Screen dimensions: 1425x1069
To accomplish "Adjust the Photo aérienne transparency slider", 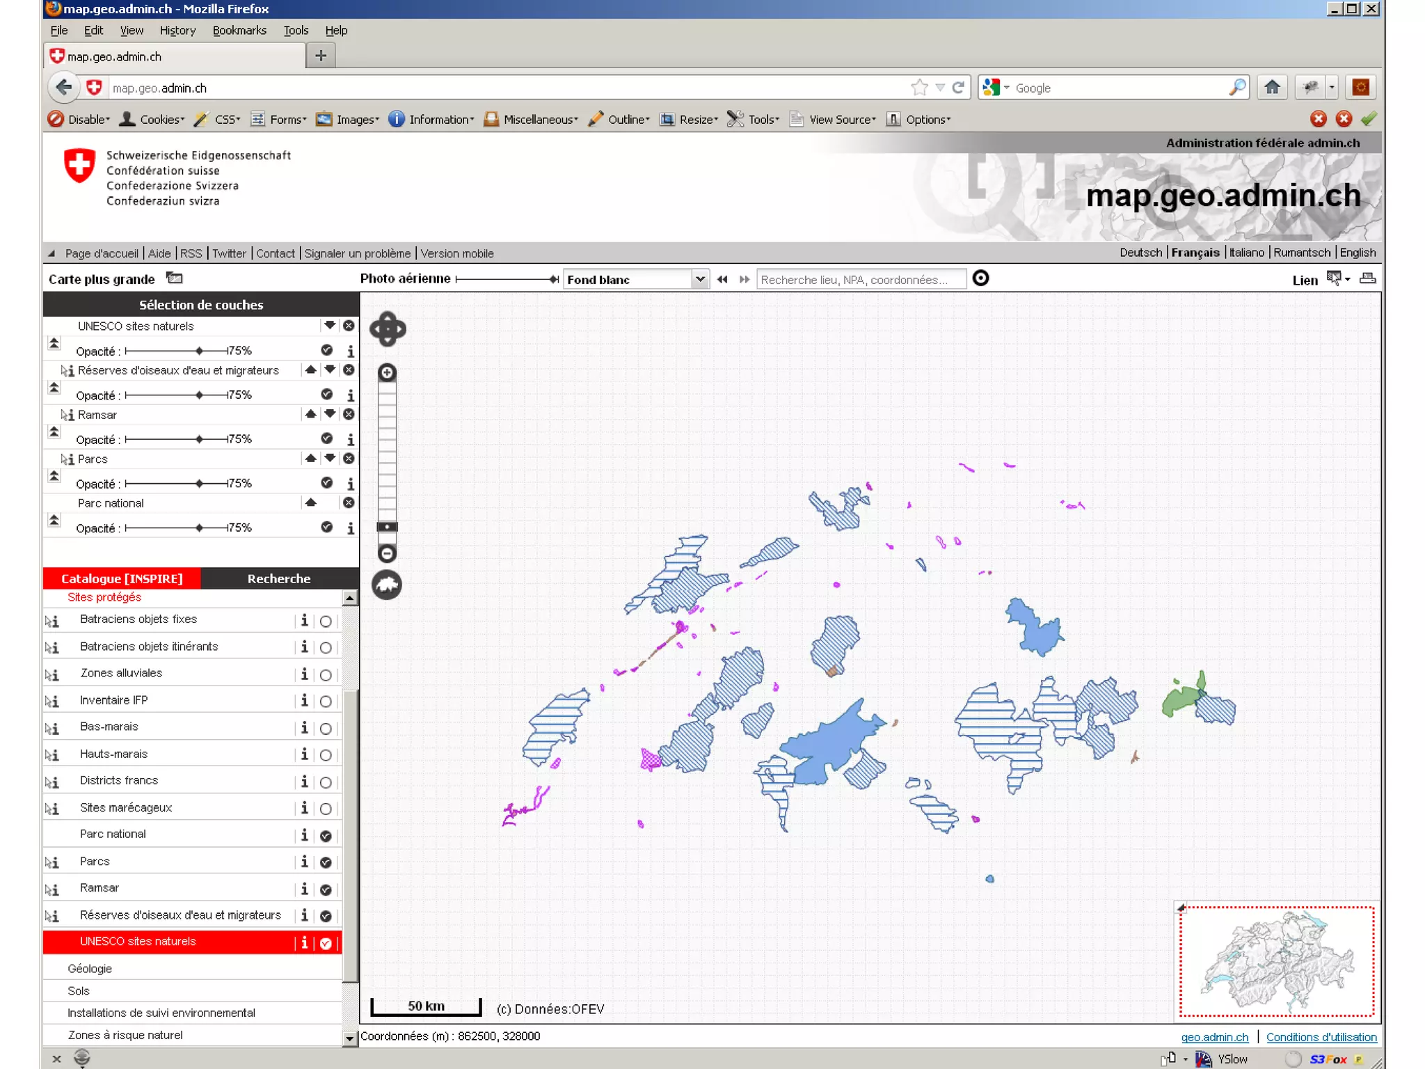I will pyautogui.click(x=553, y=279).
